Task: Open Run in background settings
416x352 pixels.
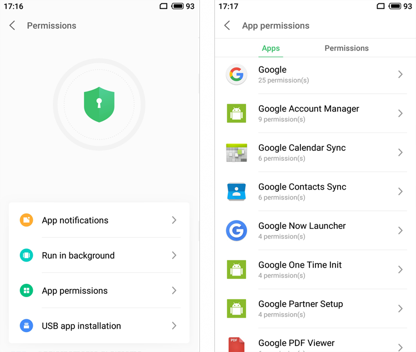Action: point(99,256)
